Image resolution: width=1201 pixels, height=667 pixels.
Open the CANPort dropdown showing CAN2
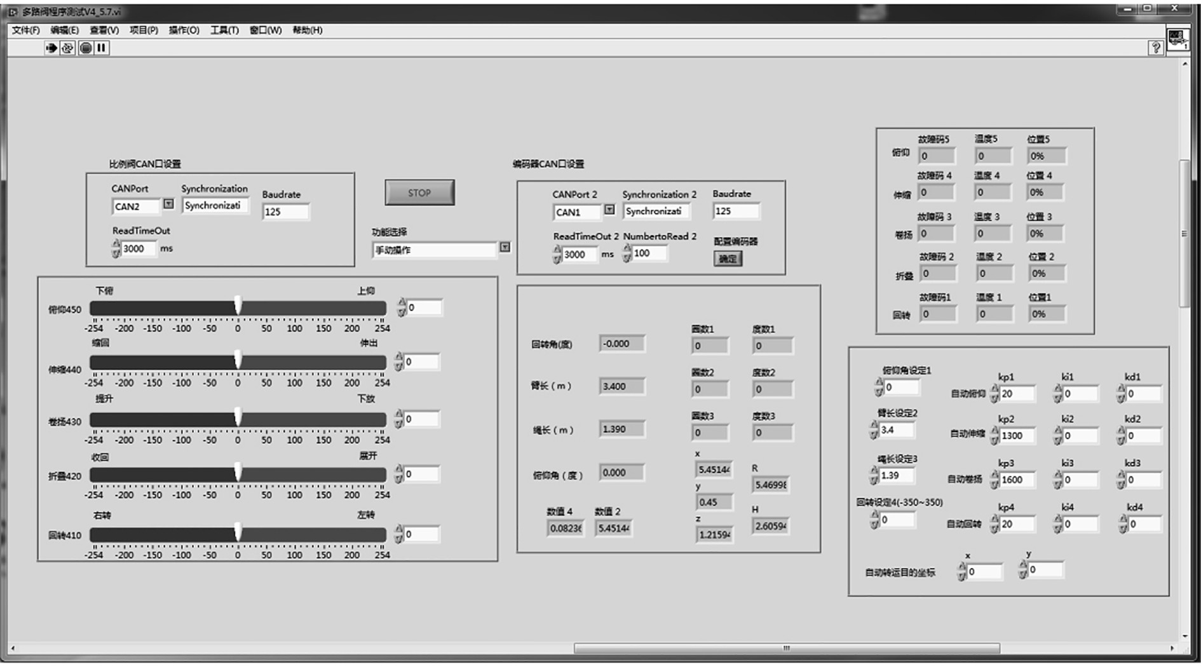coord(168,205)
